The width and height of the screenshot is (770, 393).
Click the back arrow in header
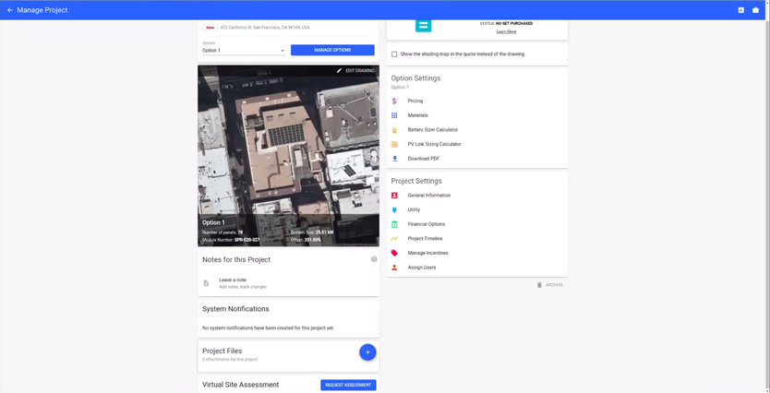pos(10,10)
